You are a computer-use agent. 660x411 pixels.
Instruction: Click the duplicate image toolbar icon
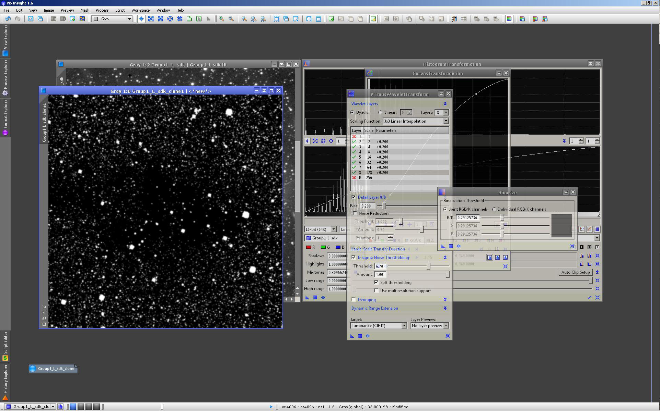(x=40, y=19)
